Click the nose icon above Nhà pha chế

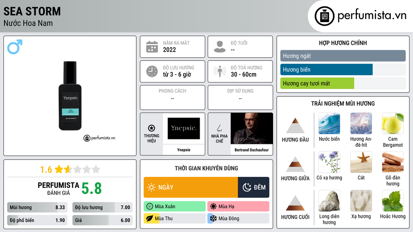click(x=219, y=128)
